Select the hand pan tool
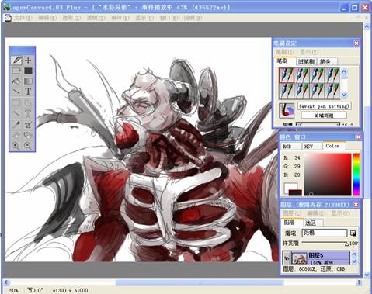372x294 pixels. click(x=16, y=135)
